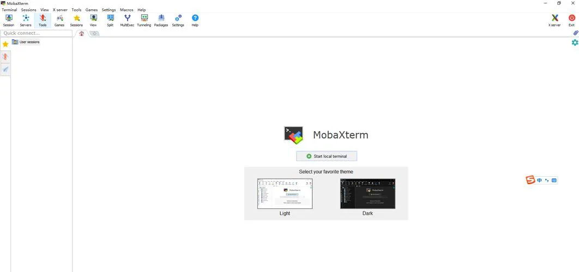Choose the Dark theme thumbnail
Viewport: 579px width, 272px height.
(x=367, y=194)
